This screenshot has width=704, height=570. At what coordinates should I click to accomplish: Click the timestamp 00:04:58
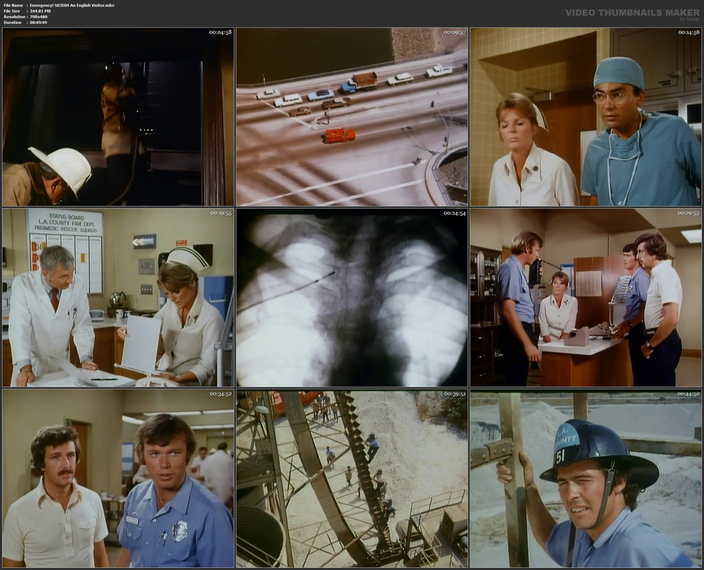[220, 32]
